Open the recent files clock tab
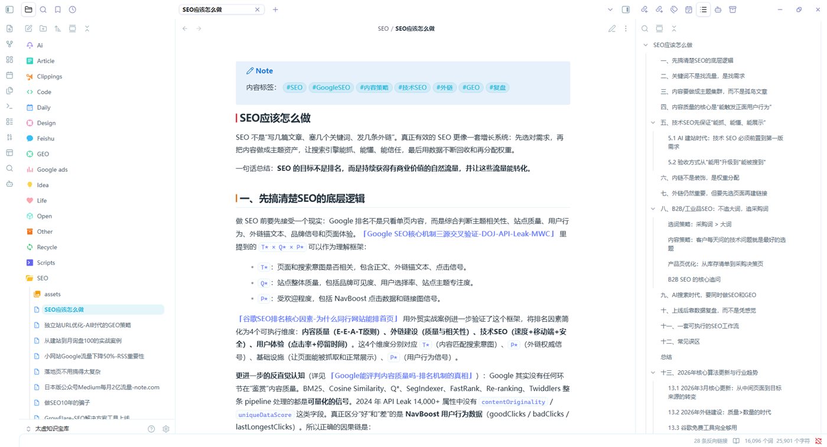Image resolution: width=827 pixels, height=447 pixels. click(x=72, y=9)
